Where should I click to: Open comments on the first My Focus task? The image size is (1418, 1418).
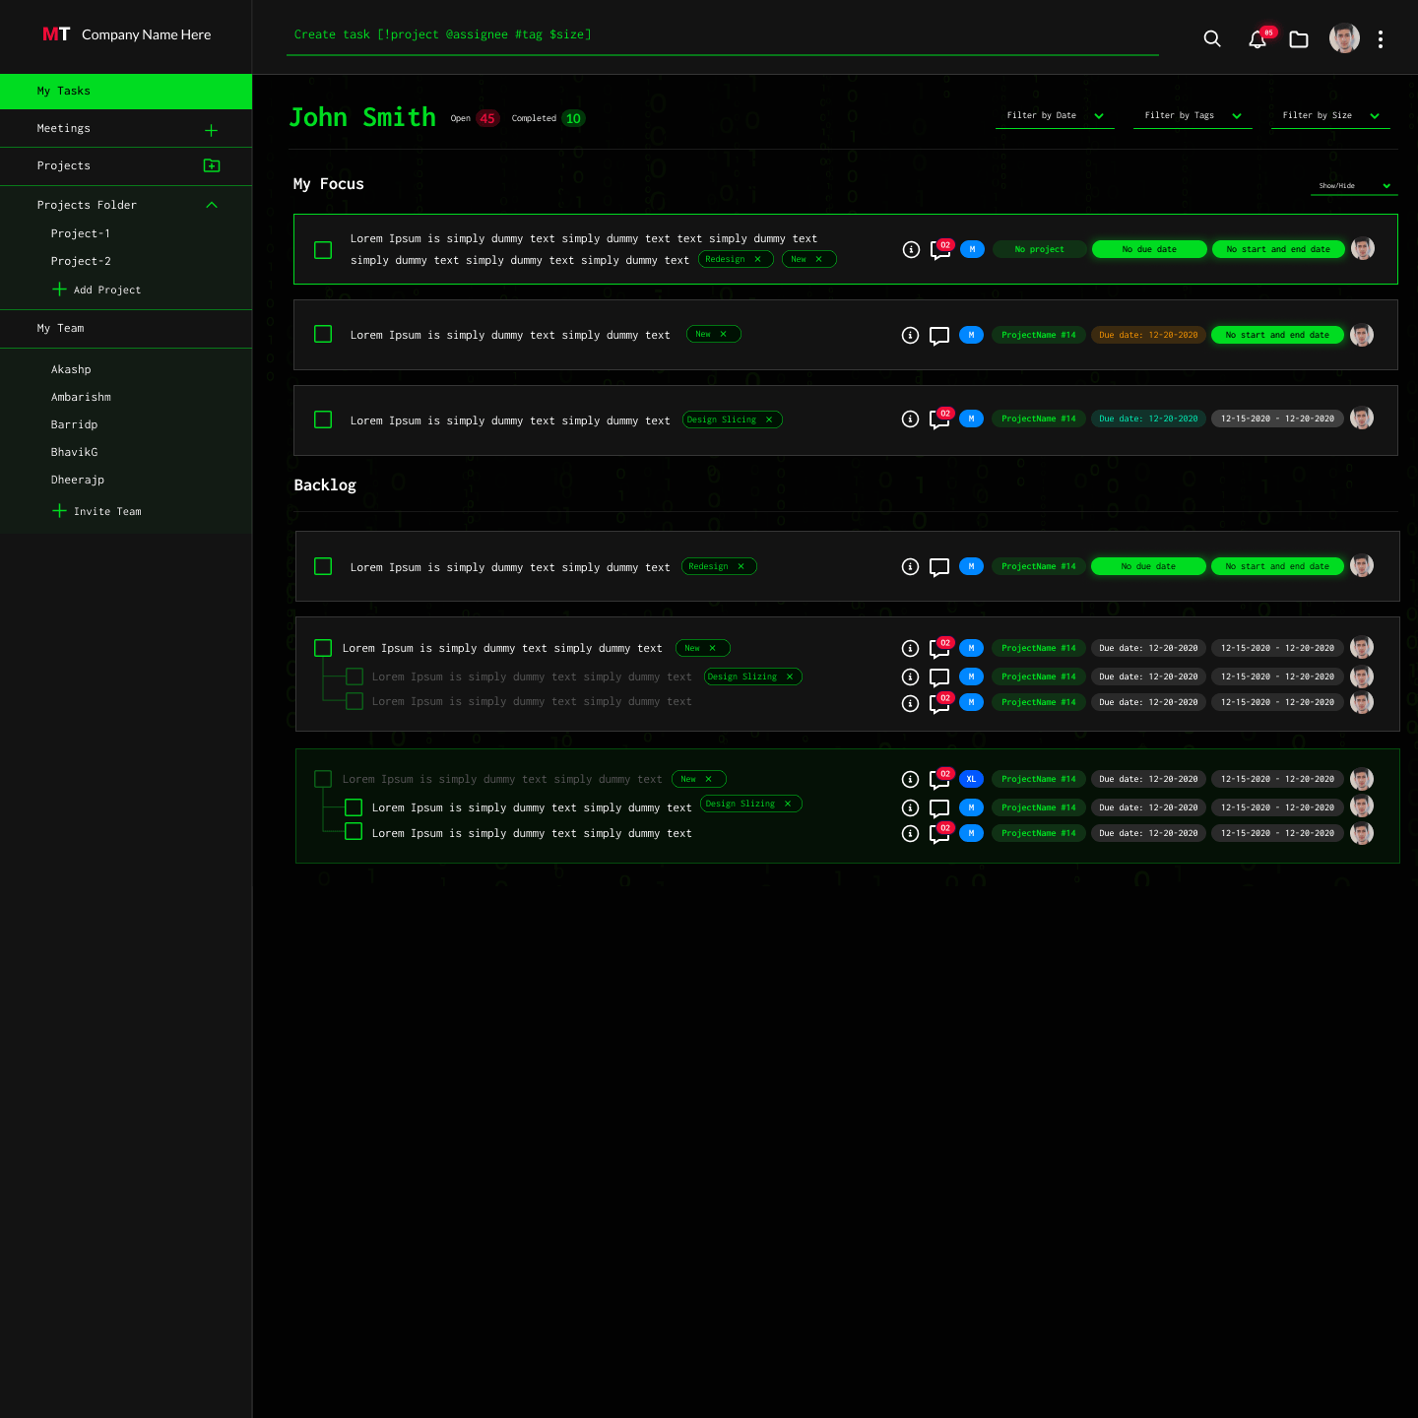(939, 250)
